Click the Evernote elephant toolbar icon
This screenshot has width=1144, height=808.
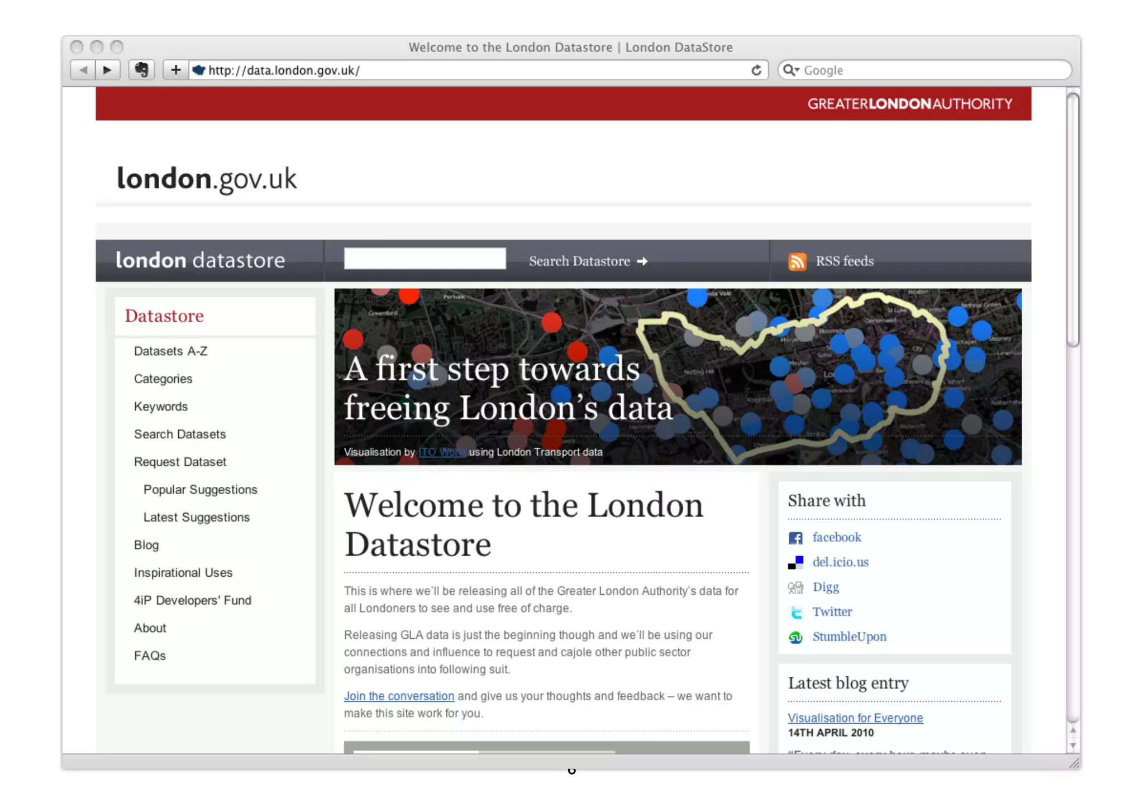(x=141, y=70)
